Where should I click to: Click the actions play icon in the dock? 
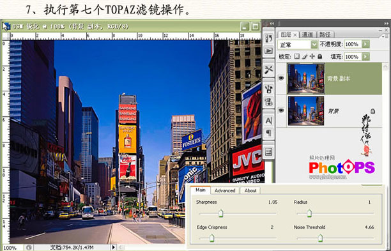pos(268,51)
